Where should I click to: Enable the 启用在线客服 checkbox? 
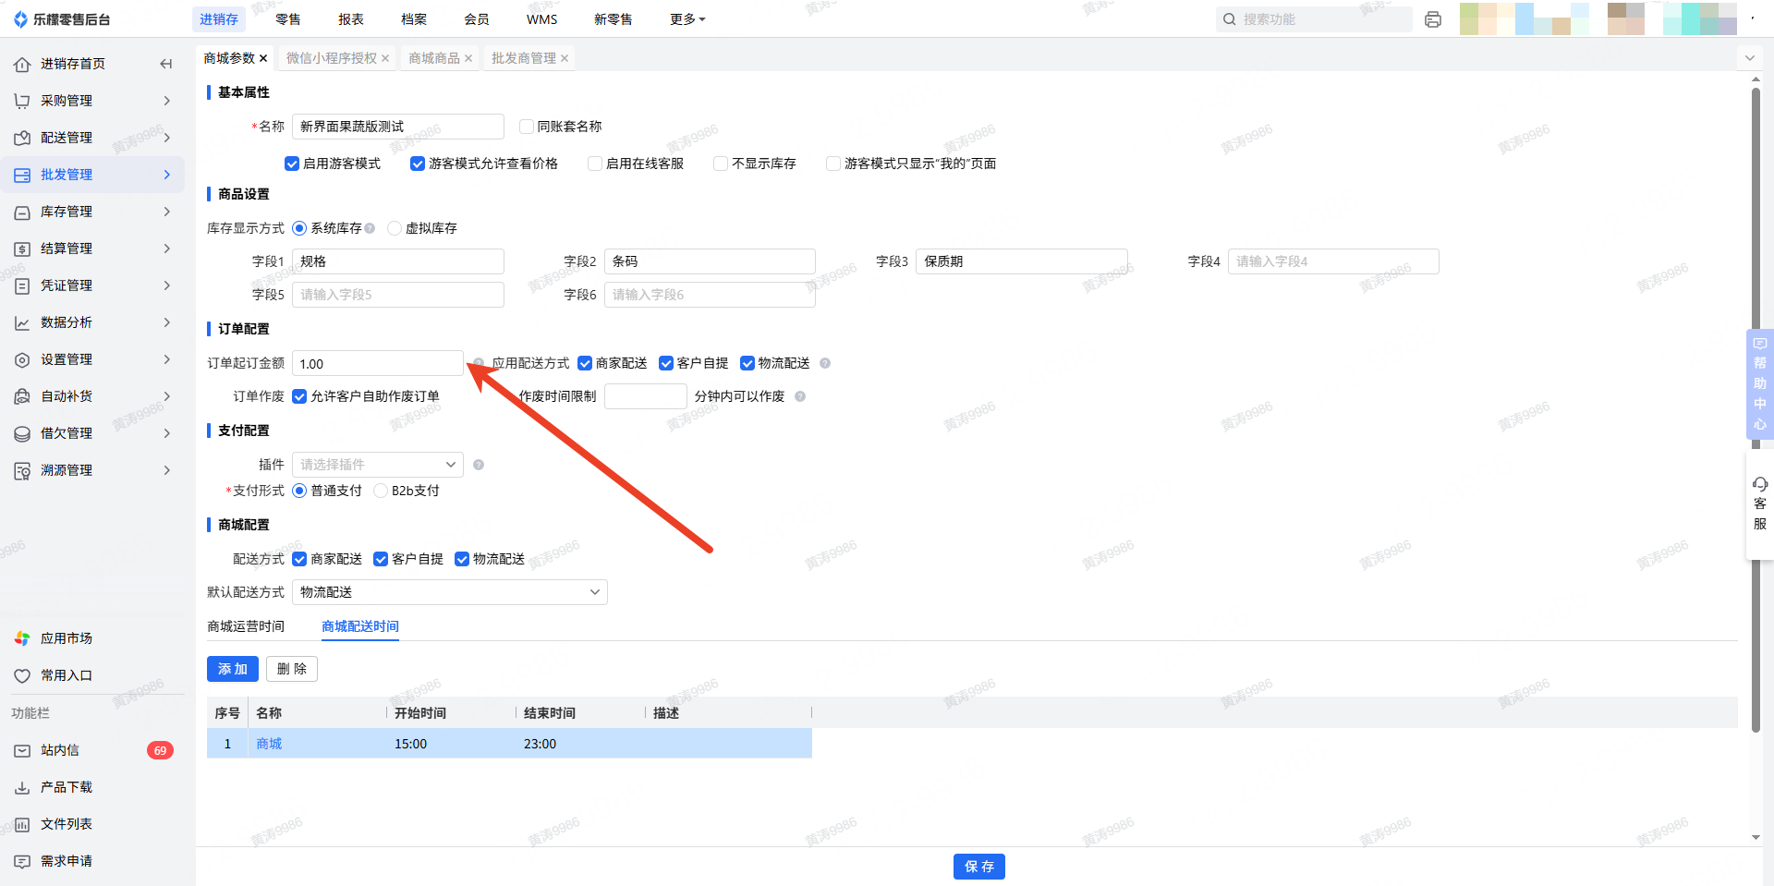click(x=595, y=164)
